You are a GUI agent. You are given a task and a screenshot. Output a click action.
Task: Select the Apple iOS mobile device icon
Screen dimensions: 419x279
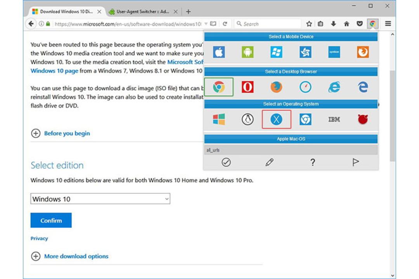pos(219,52)
